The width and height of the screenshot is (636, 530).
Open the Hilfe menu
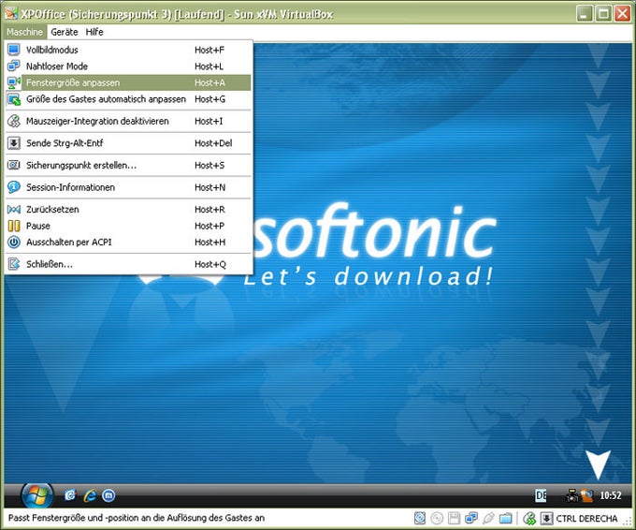[x=94, y=32]
